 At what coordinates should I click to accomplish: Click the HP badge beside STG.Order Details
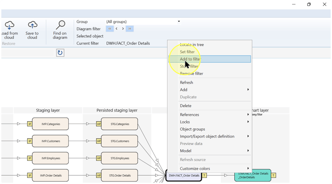point(98,175)
